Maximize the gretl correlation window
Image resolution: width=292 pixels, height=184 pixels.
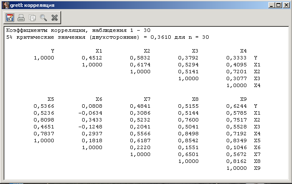click(x=279, y=5)
